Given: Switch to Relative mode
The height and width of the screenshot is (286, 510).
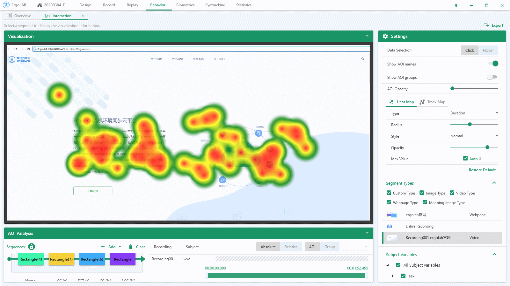Looking at the screenshot, I should pyautogui.click(x=291, y=247).
